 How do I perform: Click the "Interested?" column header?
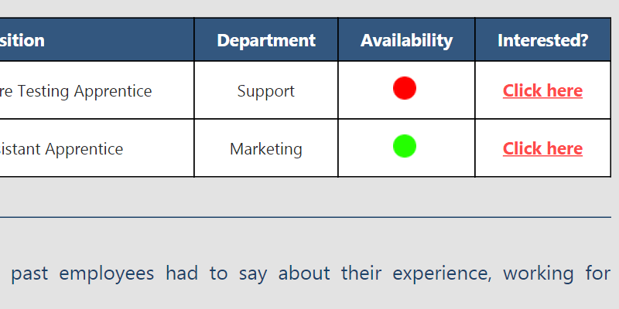point(542,40)
